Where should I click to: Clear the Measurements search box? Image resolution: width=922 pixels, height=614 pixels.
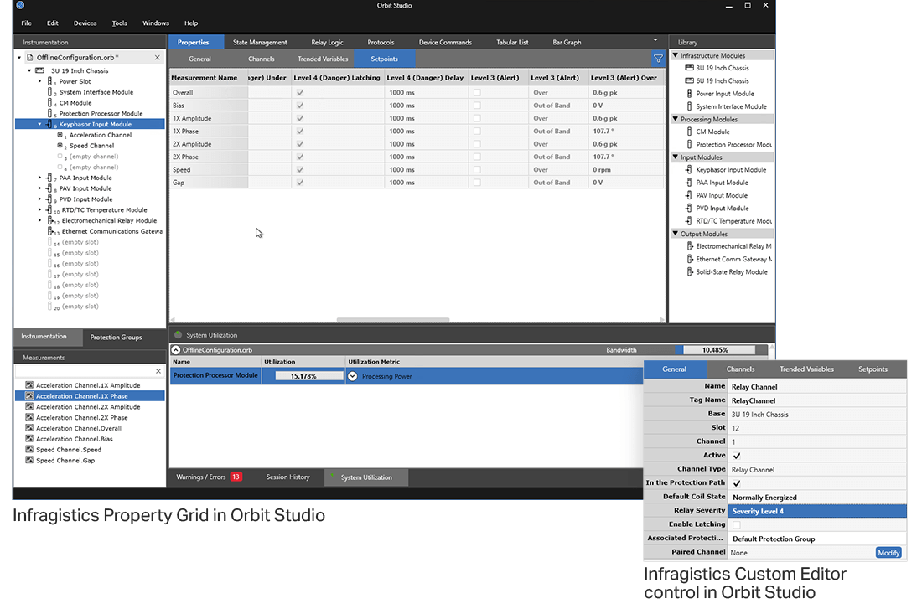[158, 371]
